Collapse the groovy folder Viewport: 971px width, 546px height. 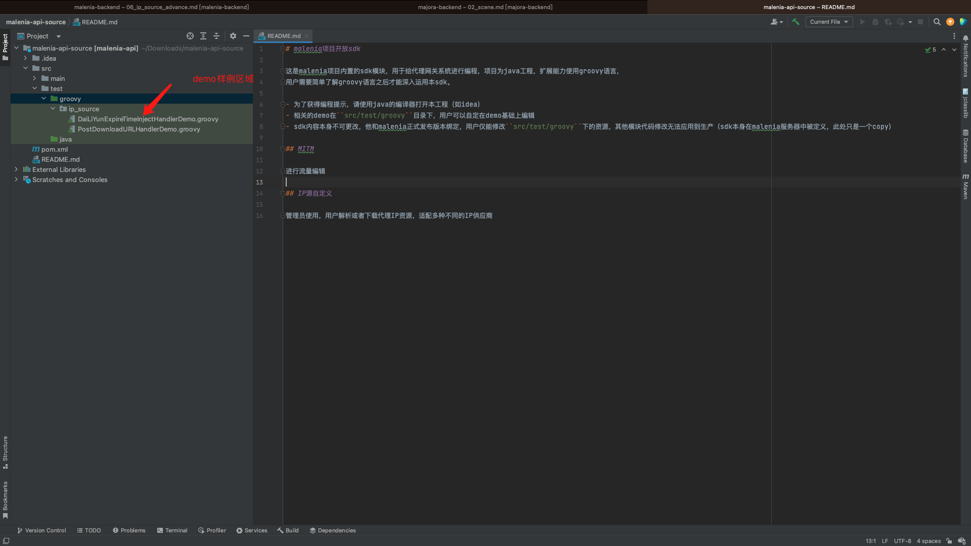(44, 99)
